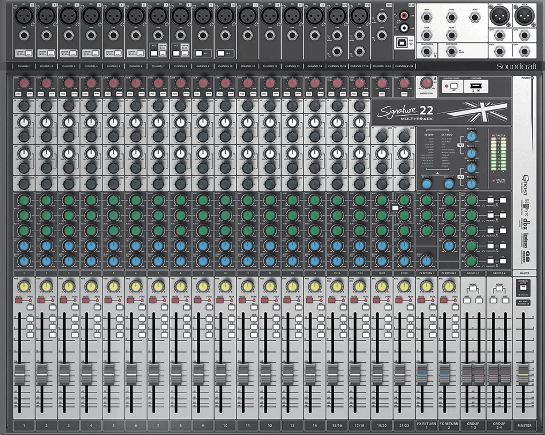Click the green AUX1 knob on channel 5
545x435 pixels.
coord(113,200)
